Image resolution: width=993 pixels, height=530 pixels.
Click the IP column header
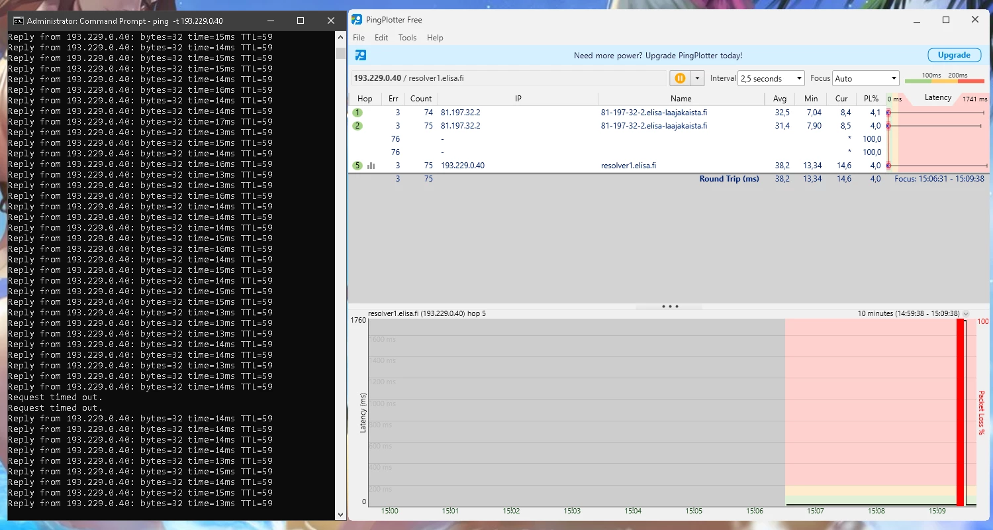click(518, 99)
